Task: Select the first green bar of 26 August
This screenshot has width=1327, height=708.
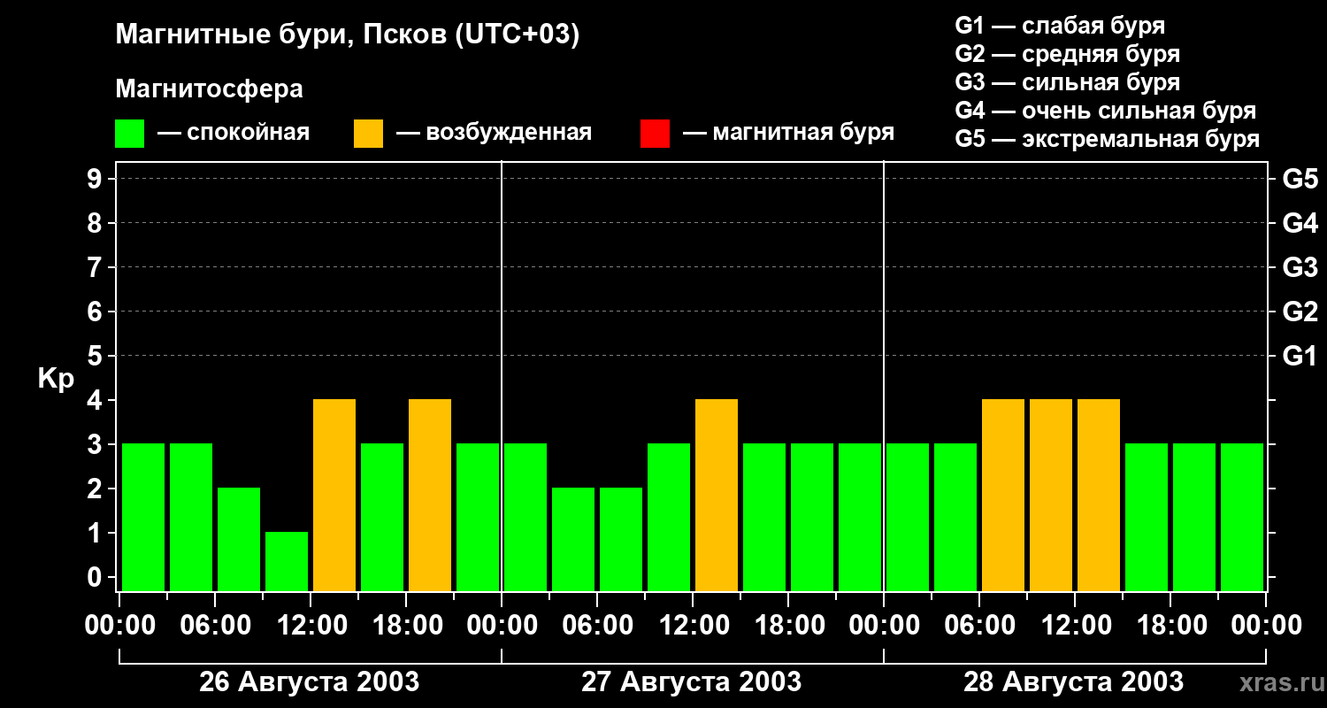Action: 143,517
